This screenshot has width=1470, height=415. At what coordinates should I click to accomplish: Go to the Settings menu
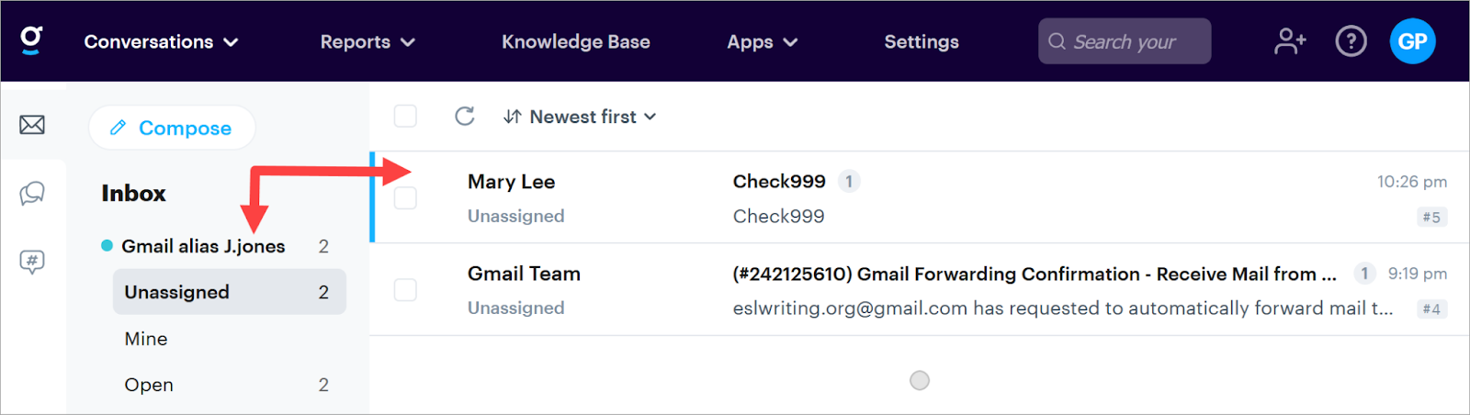(x=921, y=42)
